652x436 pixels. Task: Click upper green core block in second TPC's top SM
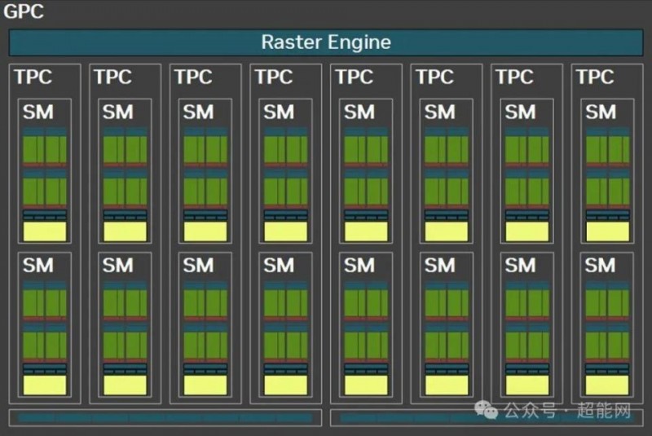click(126, 148)
